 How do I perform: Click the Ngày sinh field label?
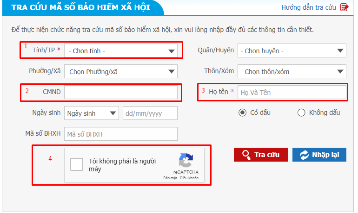tap(46, 113)
